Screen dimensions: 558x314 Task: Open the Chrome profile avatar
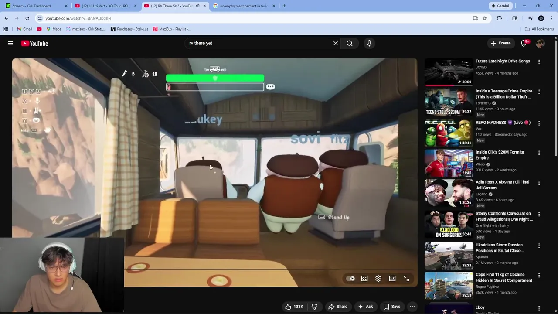[x=541, y=18]
